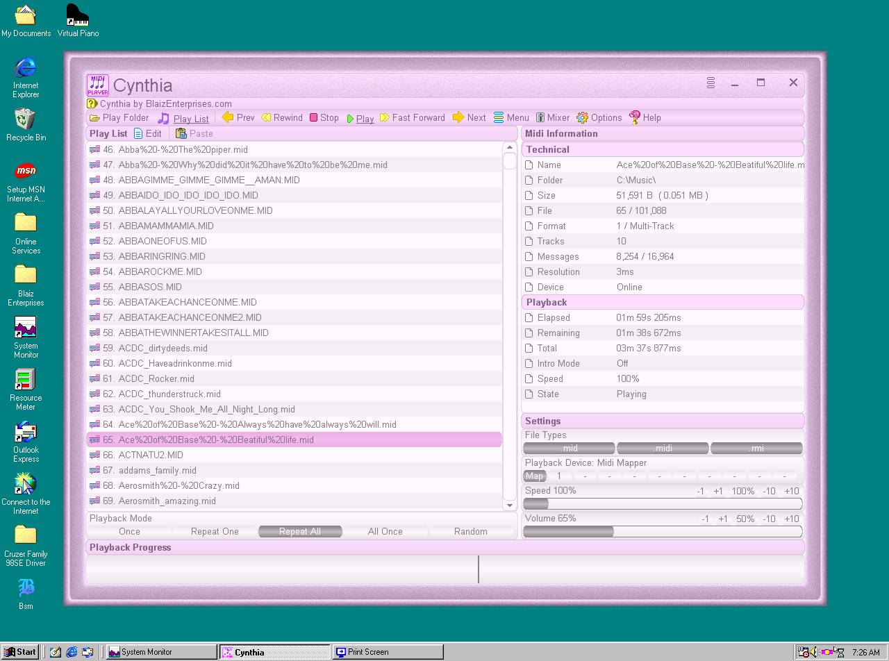Switch to System Monitor in taskbar
889x661 pixels.
(161, 652)
